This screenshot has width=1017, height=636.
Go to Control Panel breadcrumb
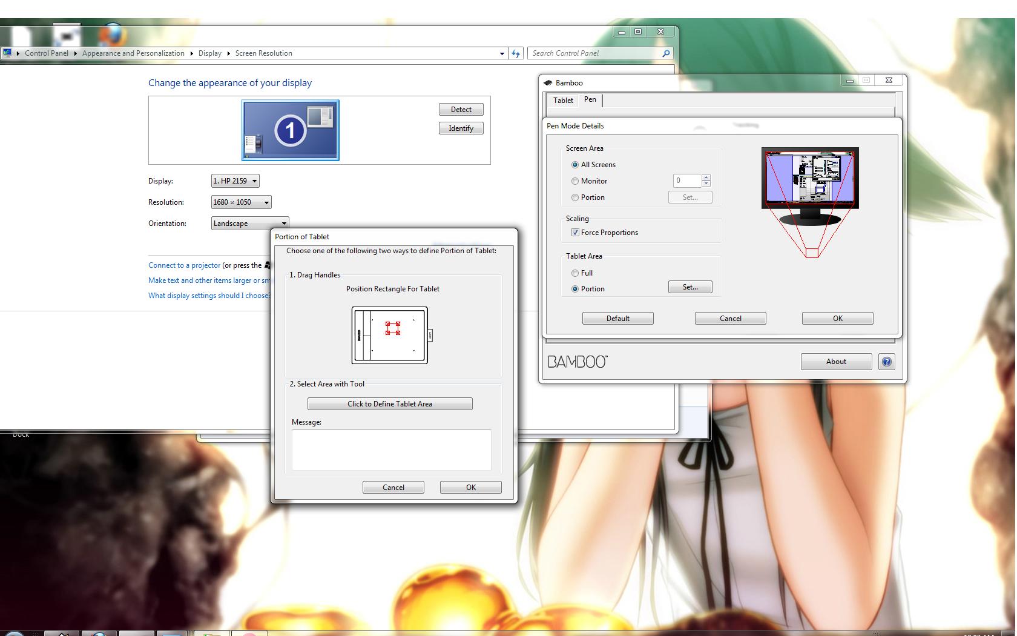47,53
